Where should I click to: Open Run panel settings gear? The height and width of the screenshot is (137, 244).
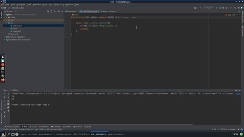coord(236,90)
